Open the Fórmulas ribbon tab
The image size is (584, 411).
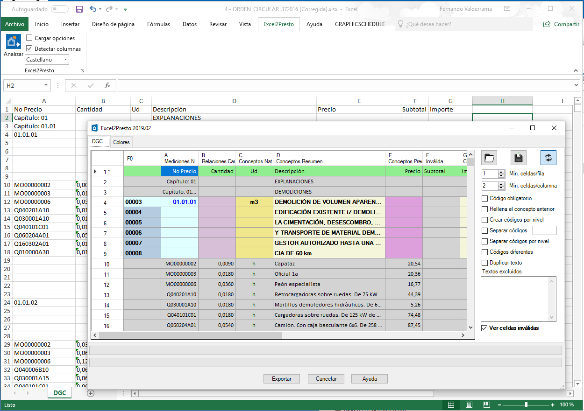click(x=158, y=24)
